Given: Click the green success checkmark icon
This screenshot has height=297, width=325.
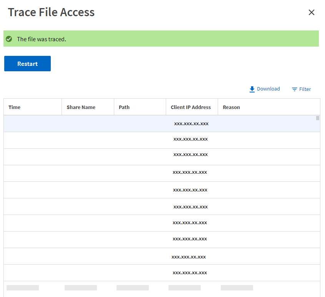Looking at the screenshot, I should tap(9, 39).
